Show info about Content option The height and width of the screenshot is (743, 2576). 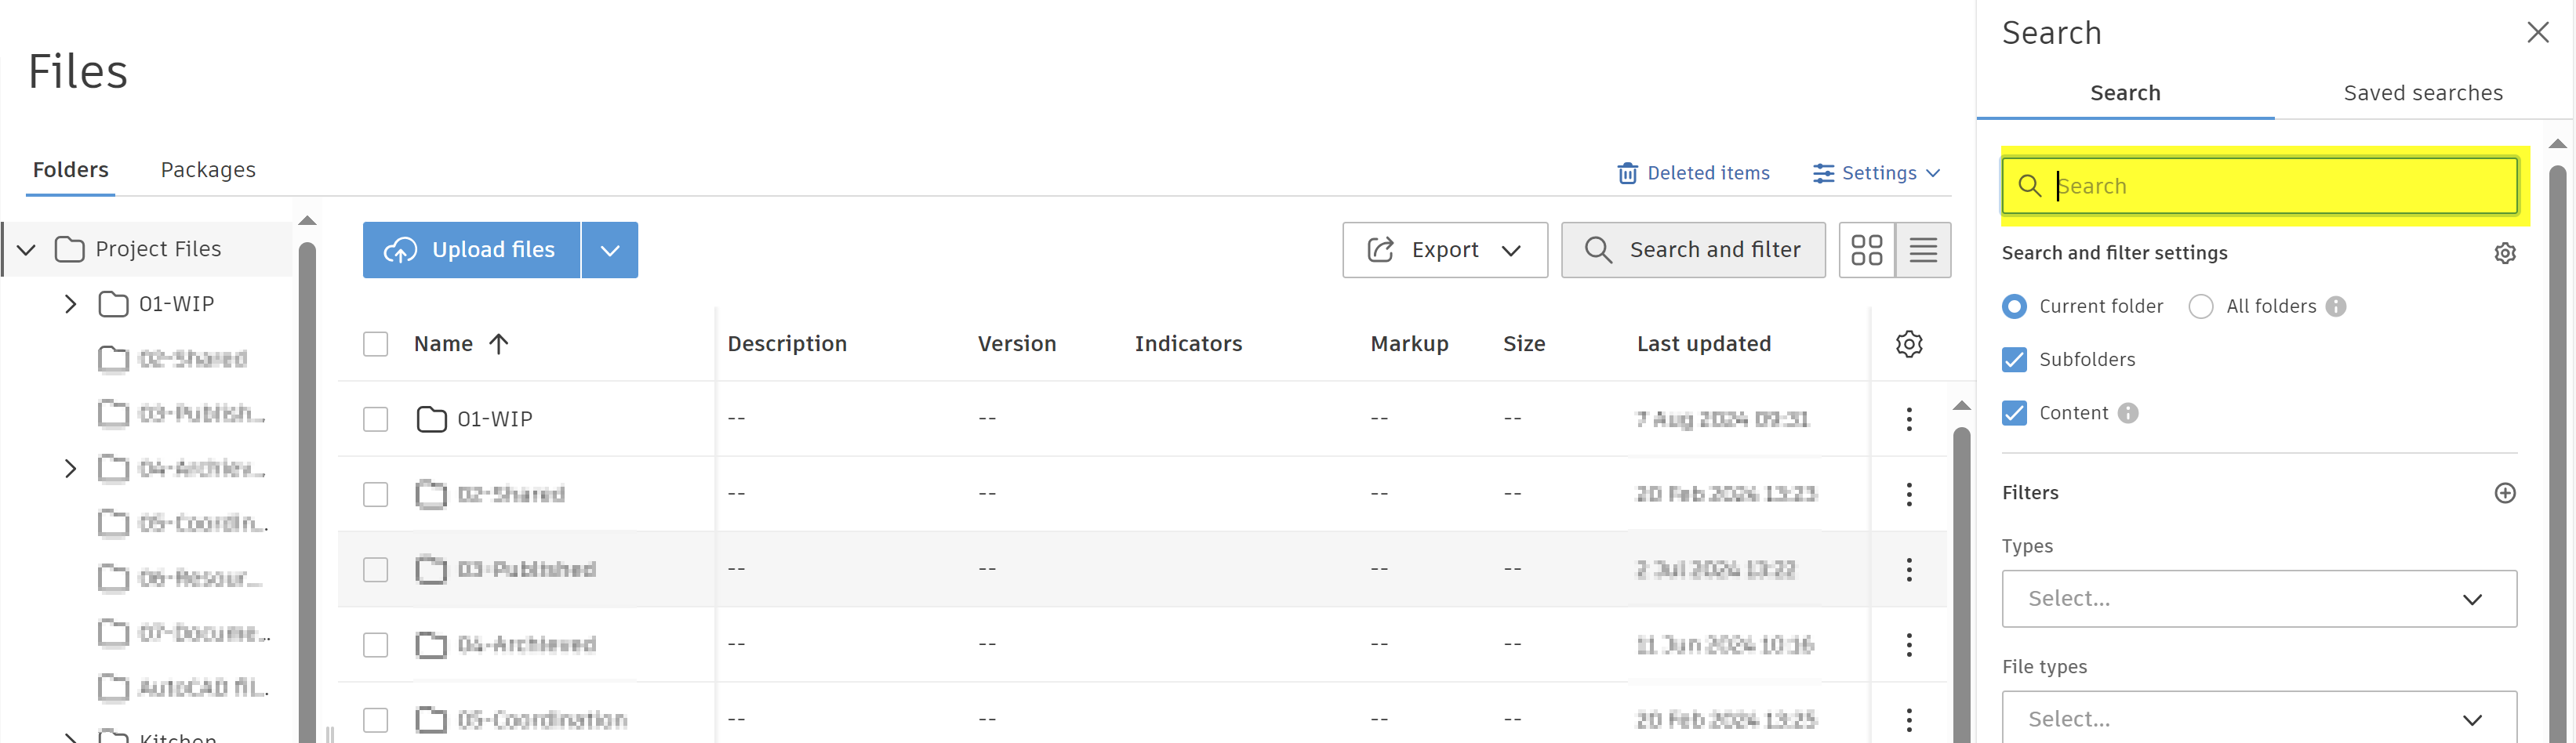(2127, 413)
